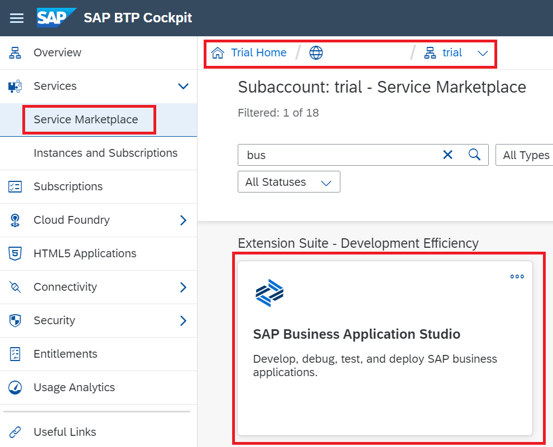Open the tile actions via three-dots menu
Viewport: 553px width, 447px height.
(x=517, y=276)
